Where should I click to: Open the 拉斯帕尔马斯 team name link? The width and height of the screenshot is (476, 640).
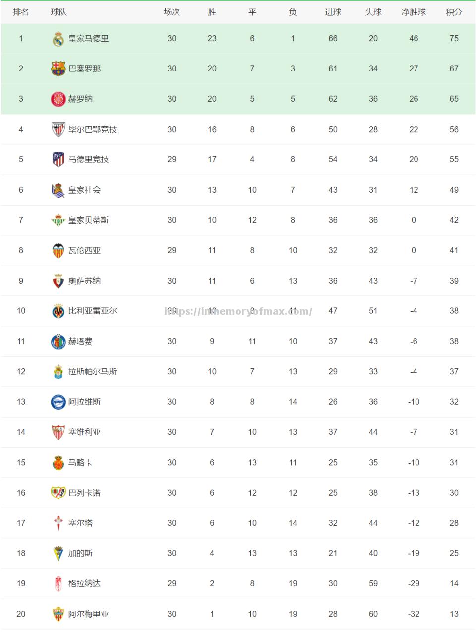point(92,372)
